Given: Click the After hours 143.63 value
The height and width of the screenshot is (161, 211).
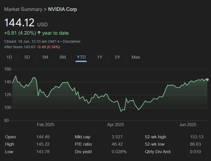Looking at the screenshot, I should pos(20,47).
